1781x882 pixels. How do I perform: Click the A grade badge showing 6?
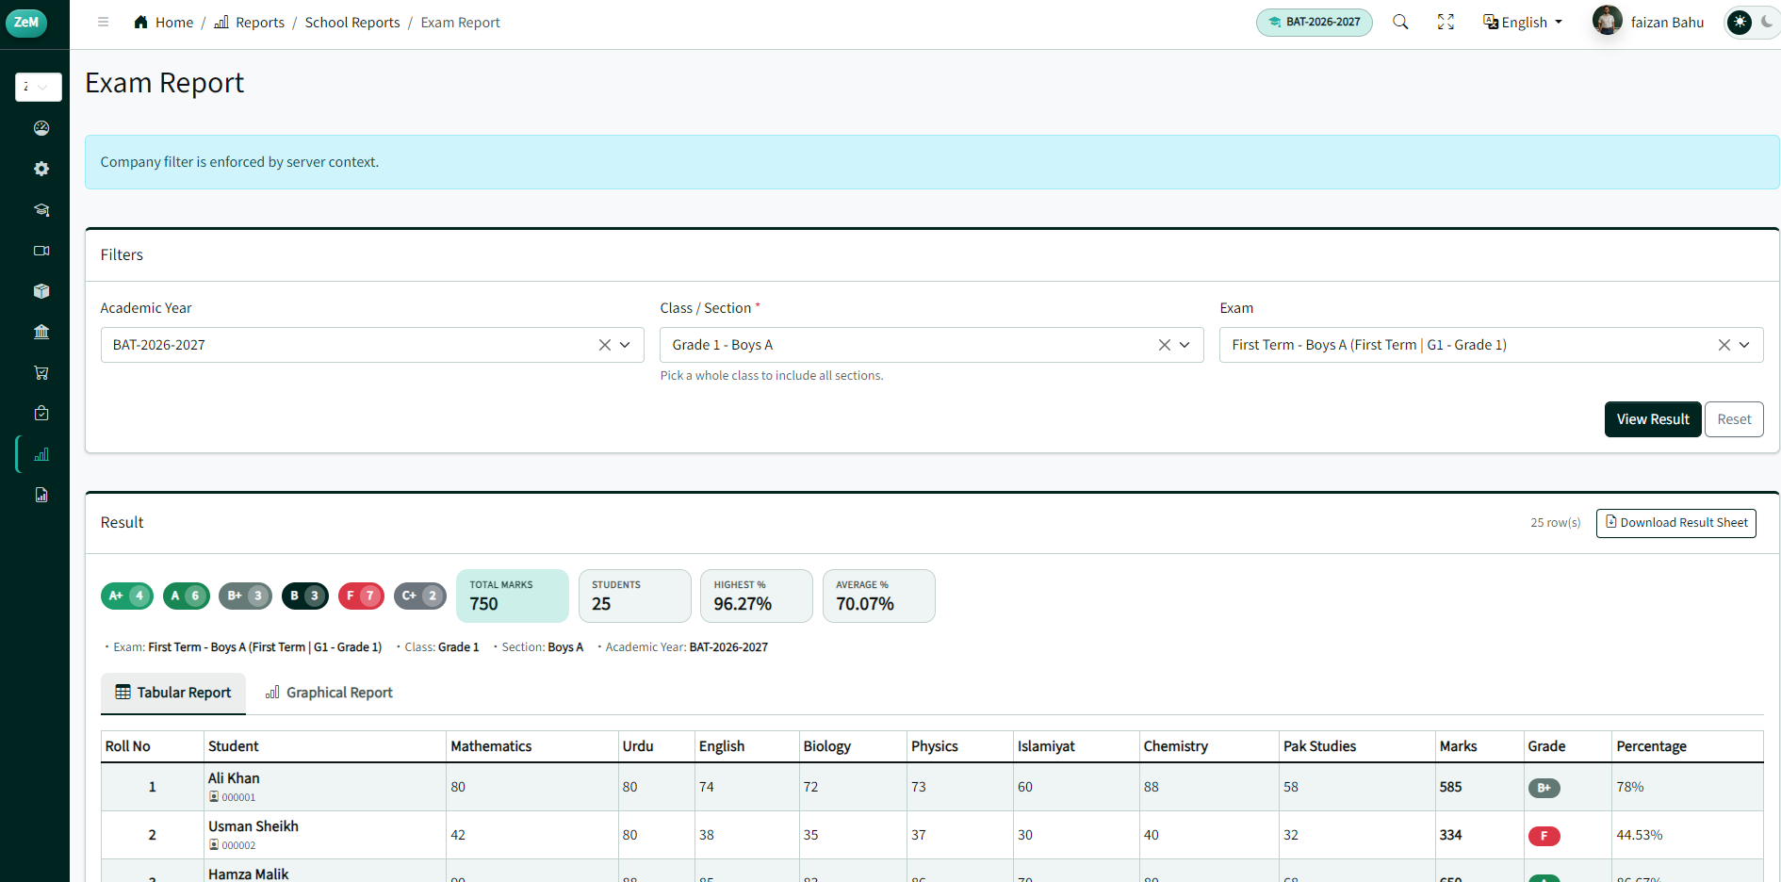187,596
